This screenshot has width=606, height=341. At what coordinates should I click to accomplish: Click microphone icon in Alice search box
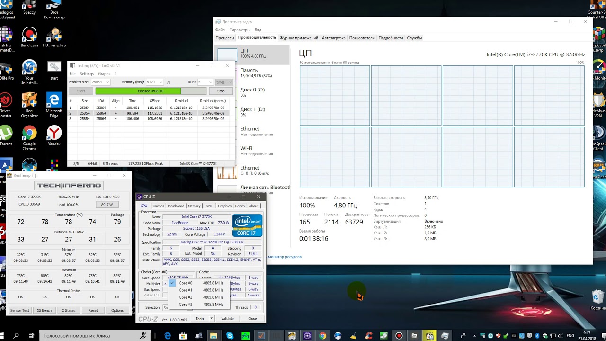tap(143, 336)
